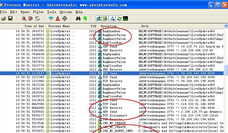
Task: Click LiveUpdate icon in the 10:58:51.9310915 row
Action: click(48, 69)
